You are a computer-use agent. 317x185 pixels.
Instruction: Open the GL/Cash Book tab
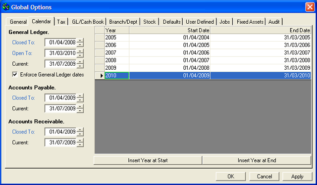tap(88, 22)
